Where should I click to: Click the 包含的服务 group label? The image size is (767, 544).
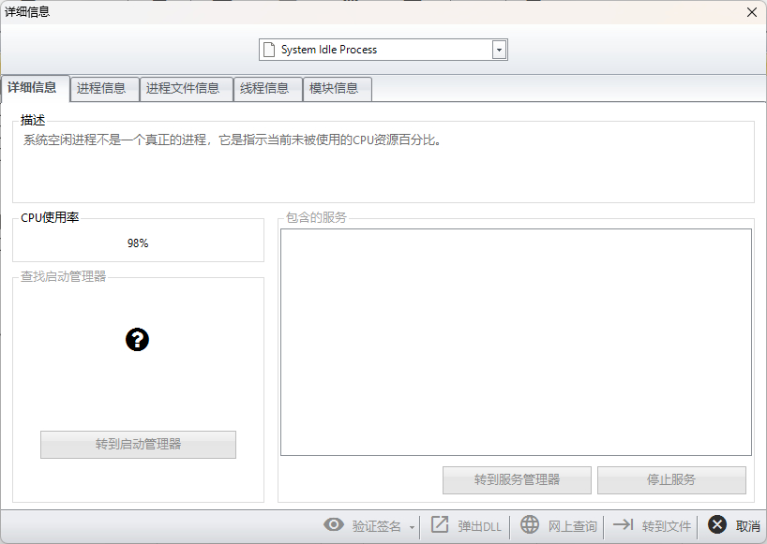(316, 218)
